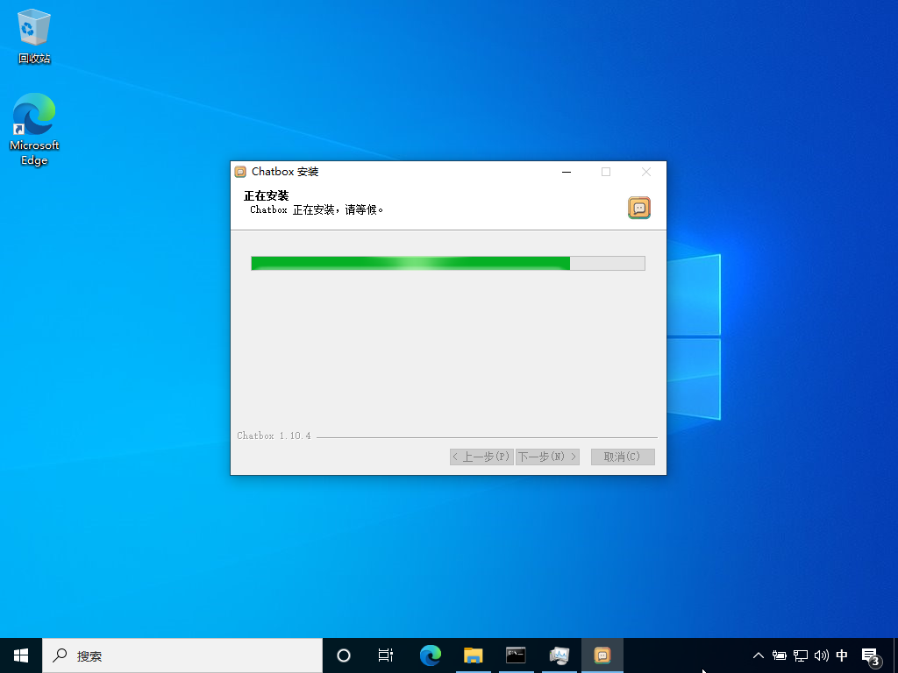Click the taskbar search box
The image size is (898, 673).
[182, 655]
